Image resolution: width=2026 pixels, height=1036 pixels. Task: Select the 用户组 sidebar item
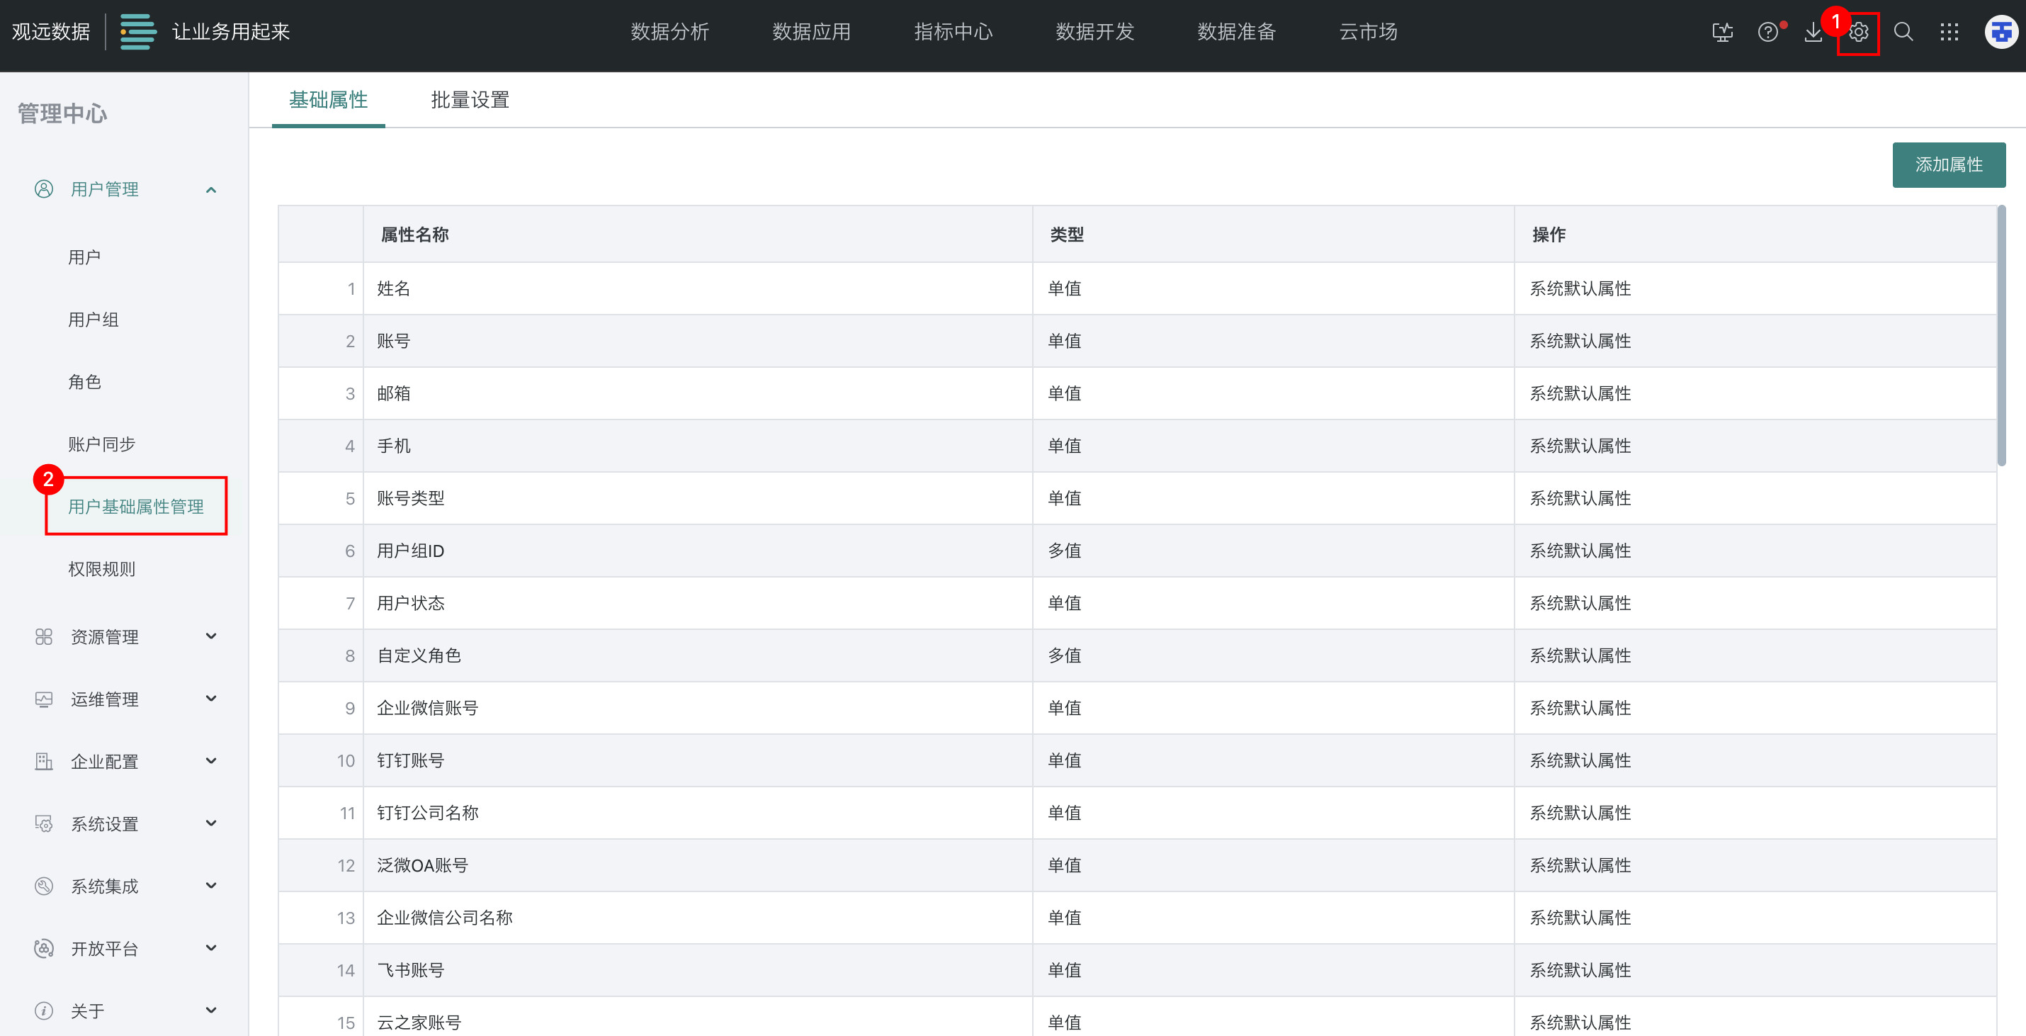click(93, 320)
